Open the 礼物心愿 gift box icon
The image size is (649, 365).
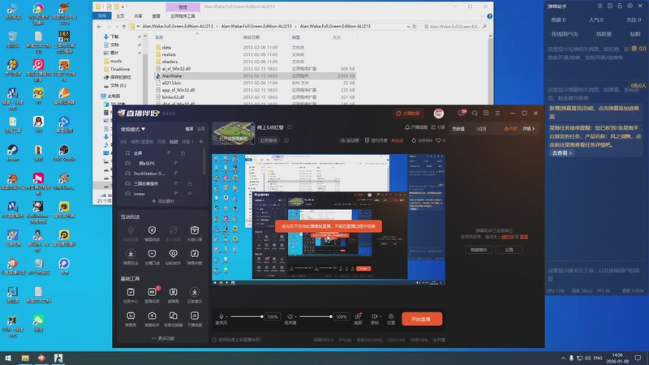195,230
